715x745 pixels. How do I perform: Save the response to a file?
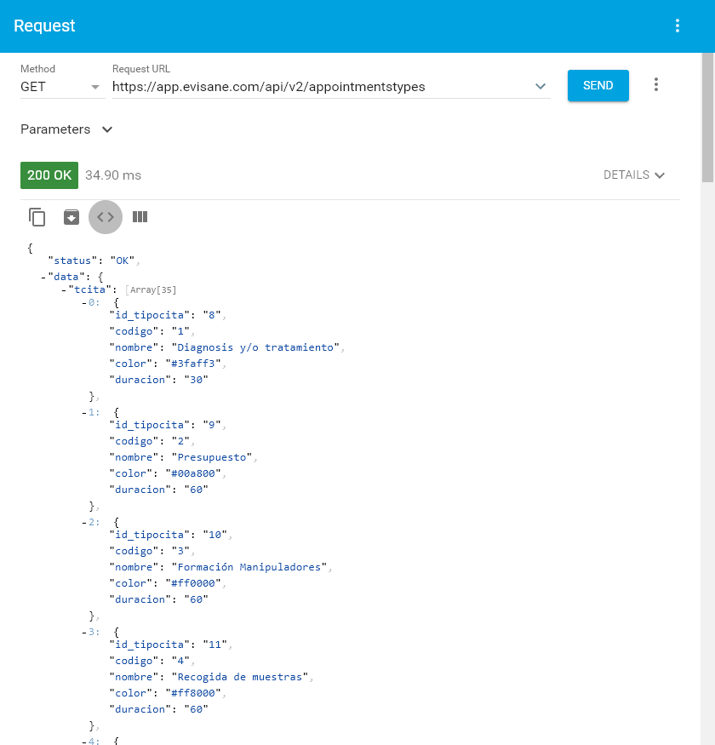click(71, 217)
